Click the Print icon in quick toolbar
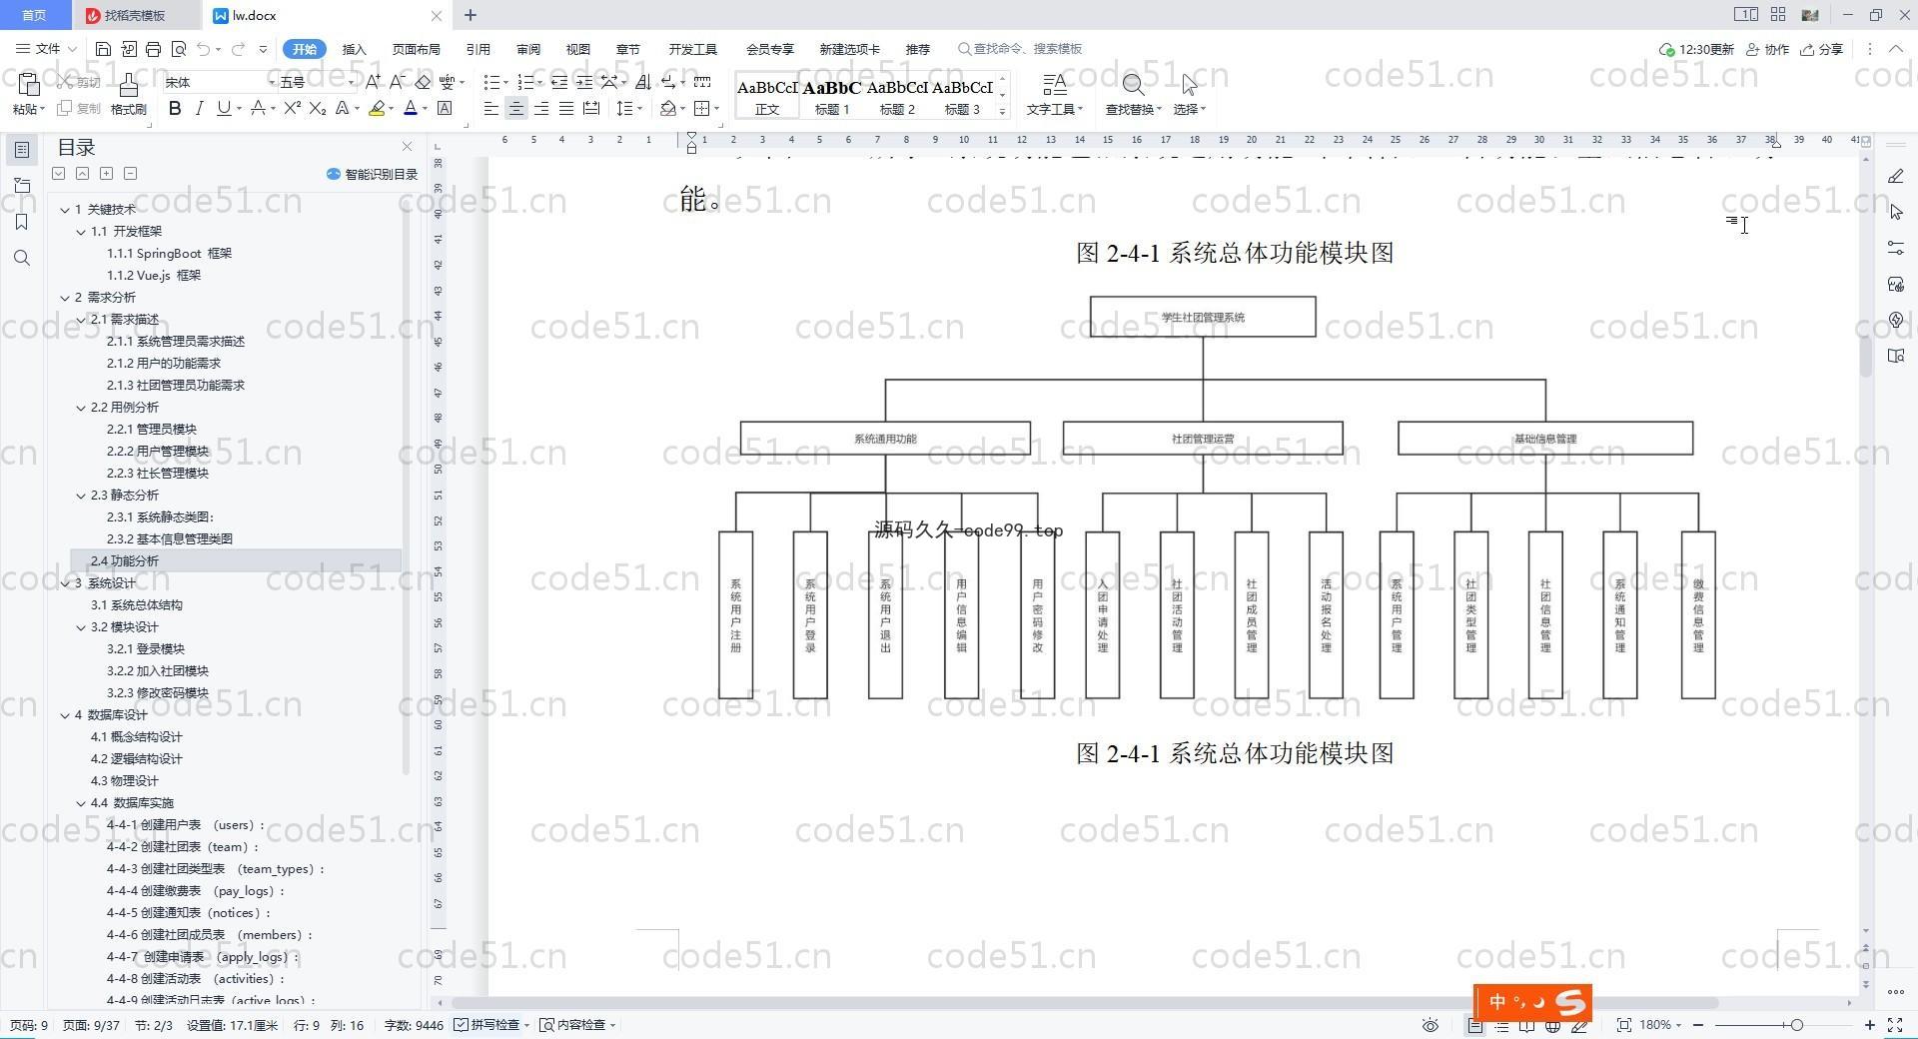The width and height of the screenshot is (1918, 1039). 153,49
